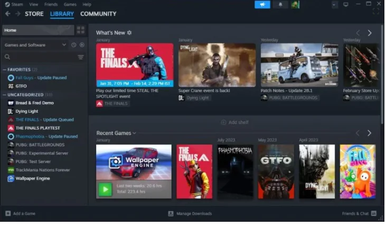
Task: Click the forward navigation arrow
Action: coord(18,14)
